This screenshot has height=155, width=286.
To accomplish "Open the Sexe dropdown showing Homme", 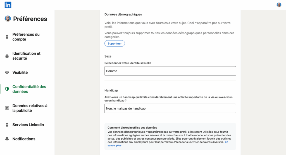I will (170, 71).
